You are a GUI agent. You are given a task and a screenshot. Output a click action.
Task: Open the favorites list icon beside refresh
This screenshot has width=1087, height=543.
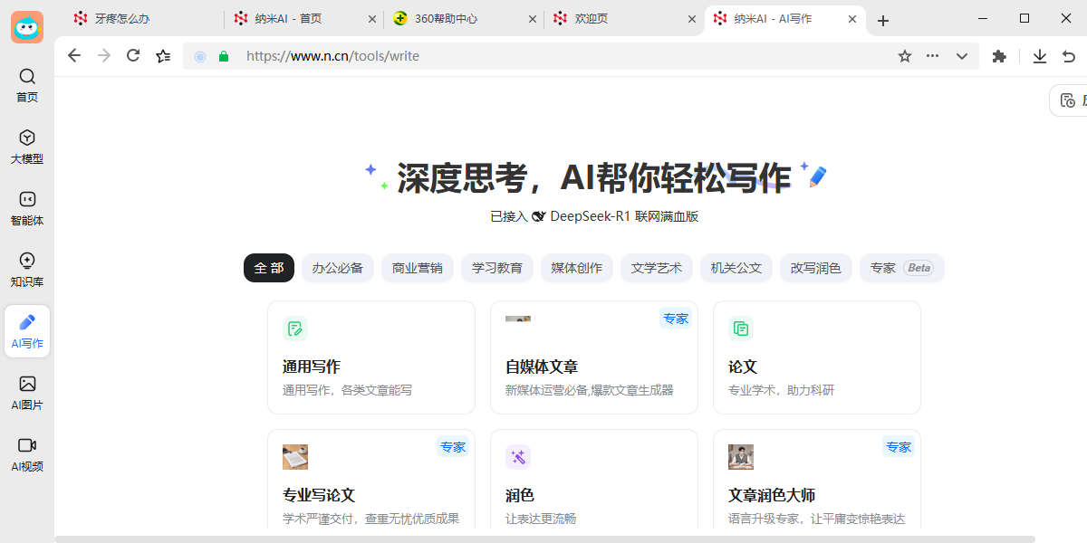tap(163, 56)
